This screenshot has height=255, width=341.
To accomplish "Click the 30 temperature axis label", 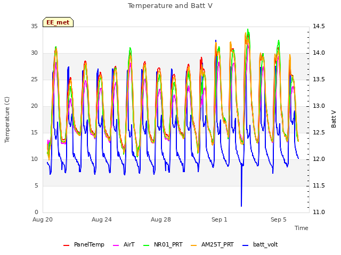I will (34, 53).
